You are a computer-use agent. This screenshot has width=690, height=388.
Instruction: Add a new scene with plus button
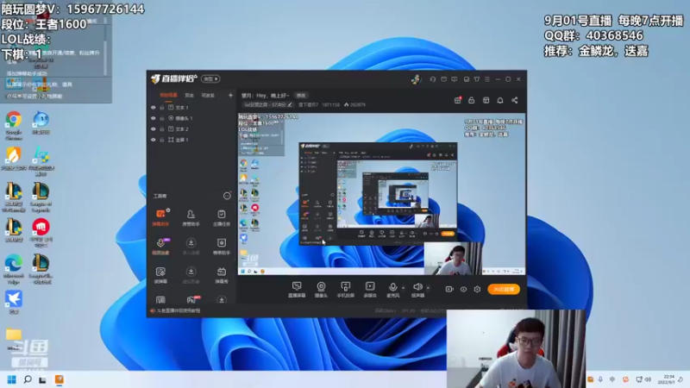(230, 95)
